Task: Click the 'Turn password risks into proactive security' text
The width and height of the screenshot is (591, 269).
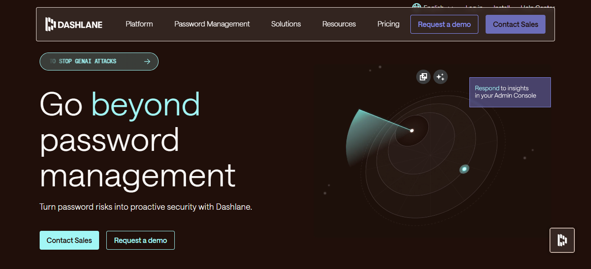Action: (146, 207)
